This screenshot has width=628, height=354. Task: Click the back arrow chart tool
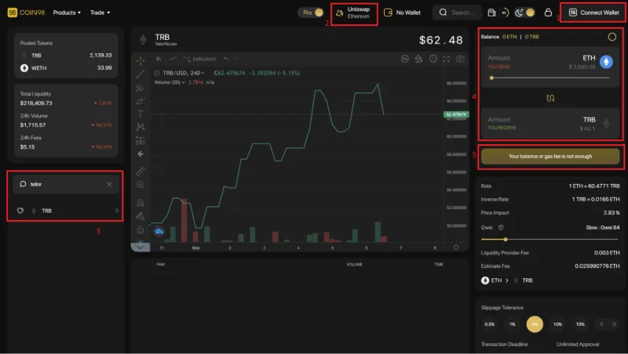tap(141, 154)
